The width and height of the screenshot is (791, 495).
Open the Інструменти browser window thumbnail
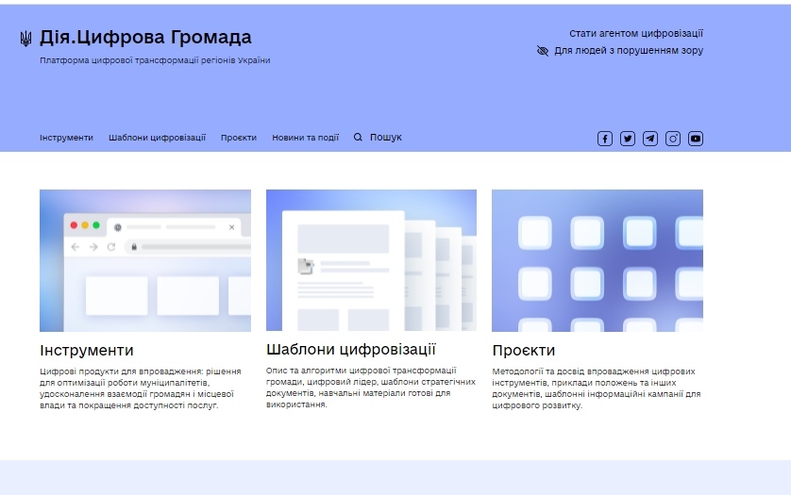(x=145, y=260)
